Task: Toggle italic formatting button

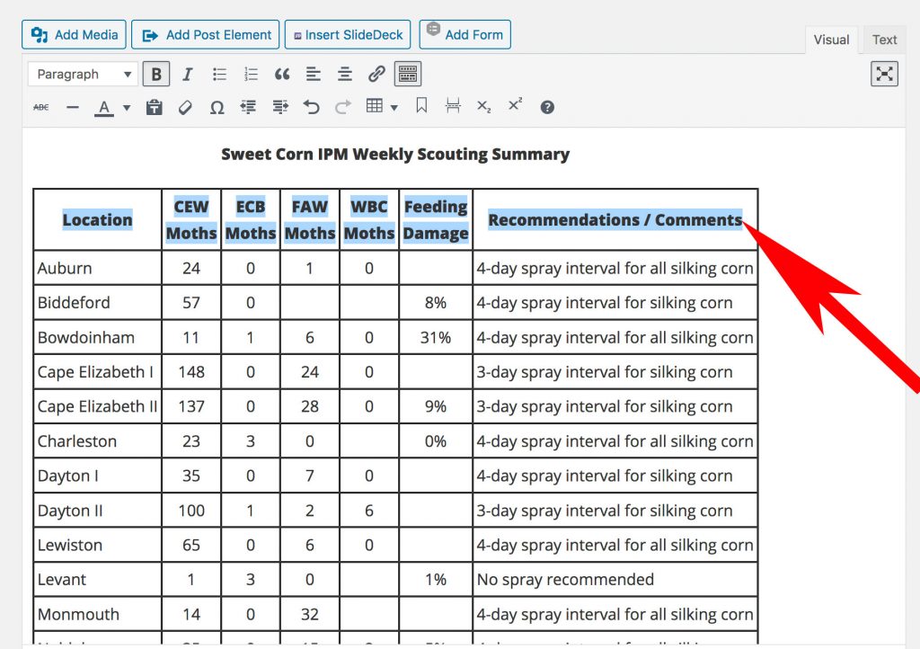Action: pos(188,75)
